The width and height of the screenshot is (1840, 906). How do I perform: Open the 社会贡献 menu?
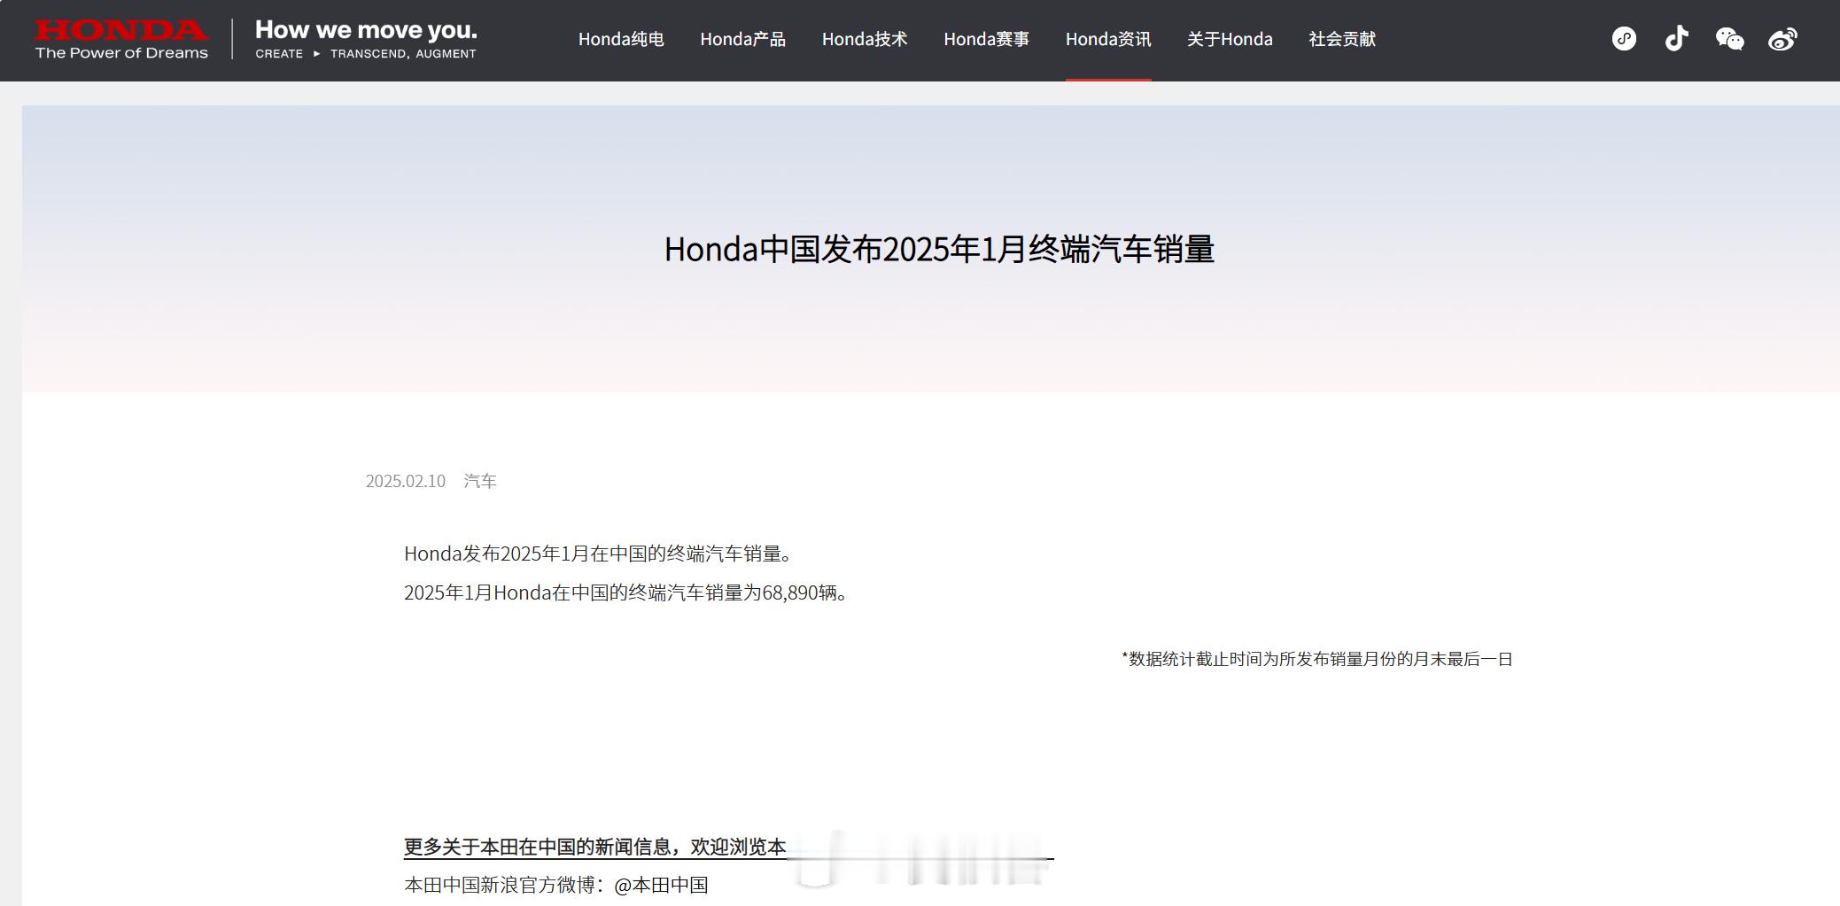click(1342, 39)
